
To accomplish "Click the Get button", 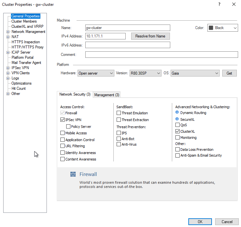I will (x=229, y=73).
